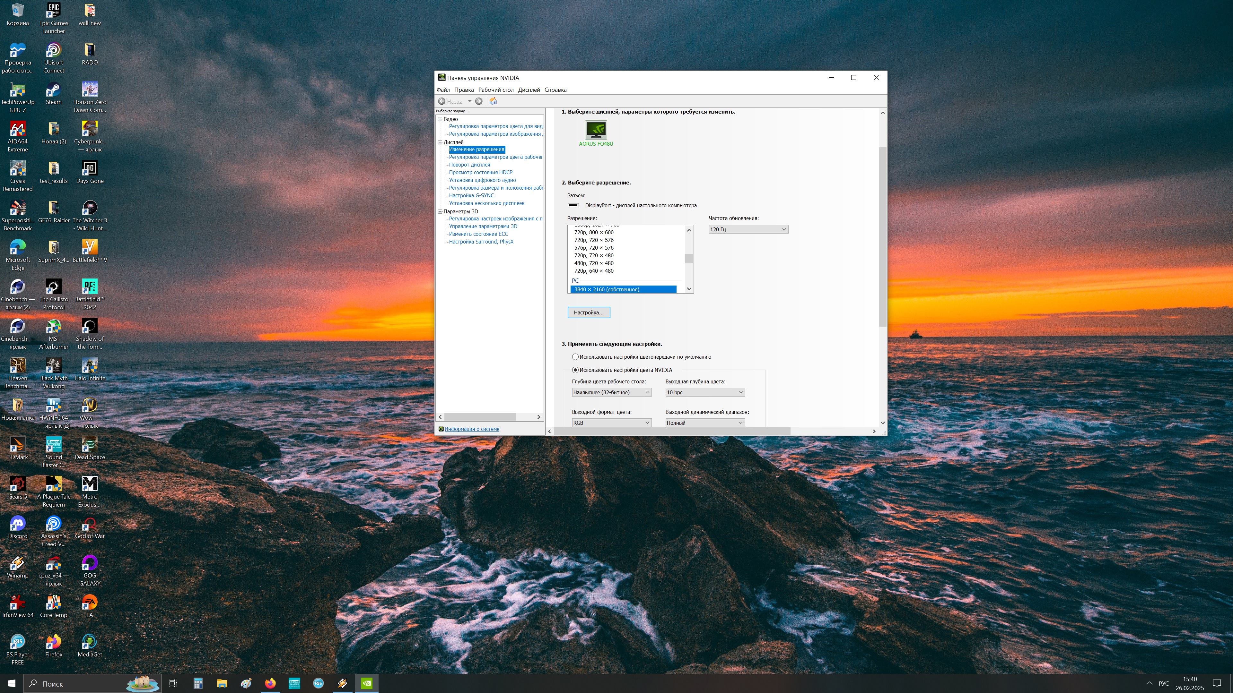Collapse the Параметры 3D tree section

[440, 211]
